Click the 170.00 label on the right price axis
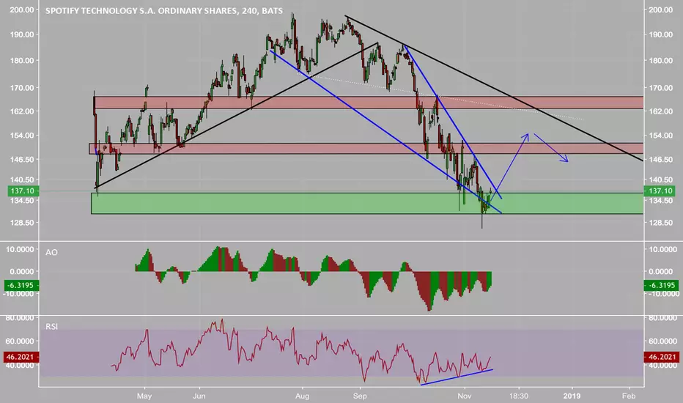The width and height of the screenshot is (683, 403). pos(660,88)
